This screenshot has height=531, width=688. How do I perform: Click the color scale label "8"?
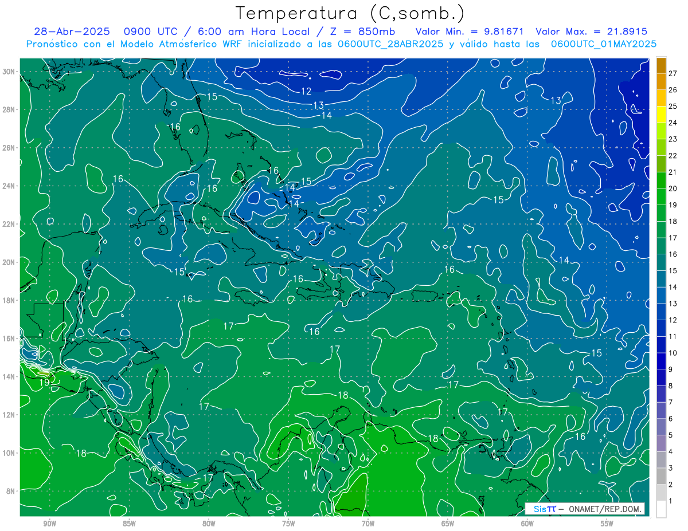pos(671,386)
